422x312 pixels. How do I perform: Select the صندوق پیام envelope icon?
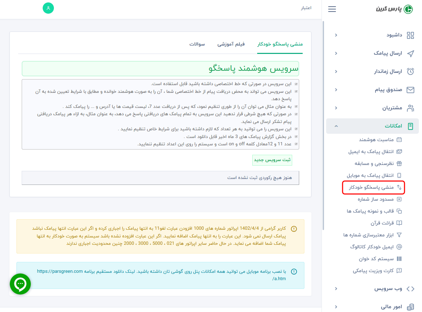pos(410,90)
